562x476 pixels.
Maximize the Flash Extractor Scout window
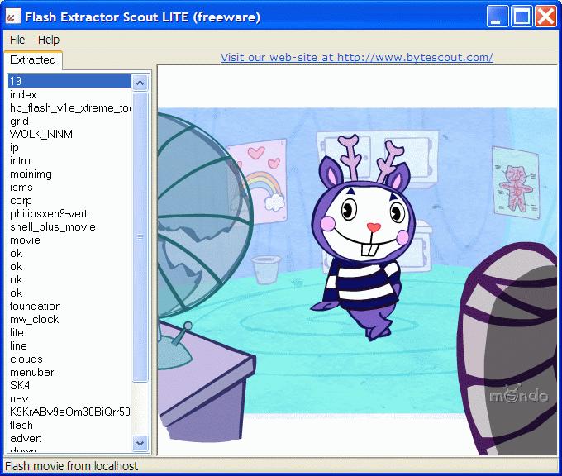point(522,17)
